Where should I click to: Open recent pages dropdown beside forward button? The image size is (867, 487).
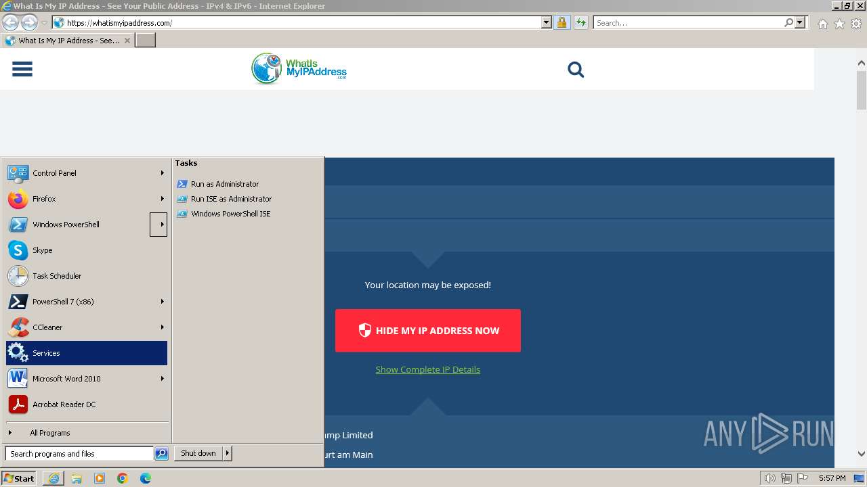[x=44, y=23]
